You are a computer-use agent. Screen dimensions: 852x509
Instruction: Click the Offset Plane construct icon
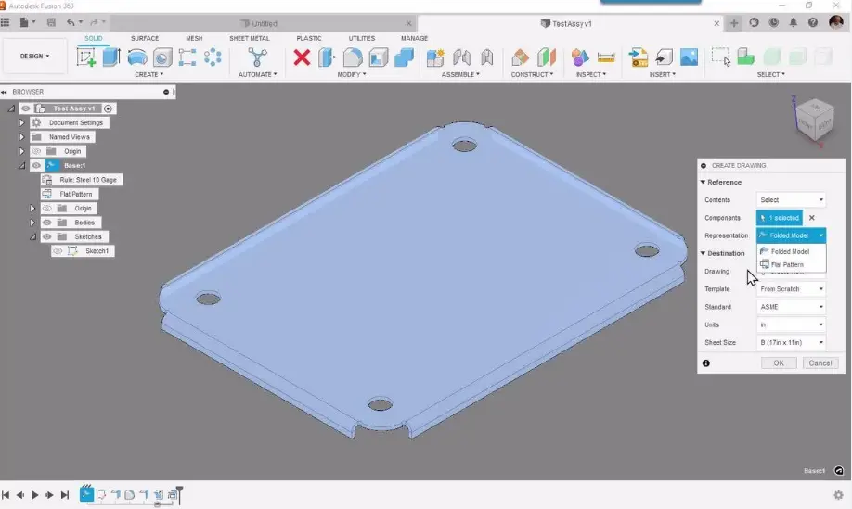[x=520, y=57]
